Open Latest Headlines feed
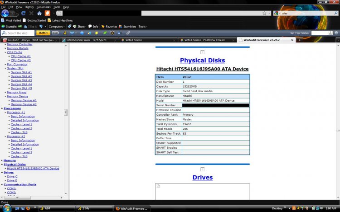 [x=60, y=20]
